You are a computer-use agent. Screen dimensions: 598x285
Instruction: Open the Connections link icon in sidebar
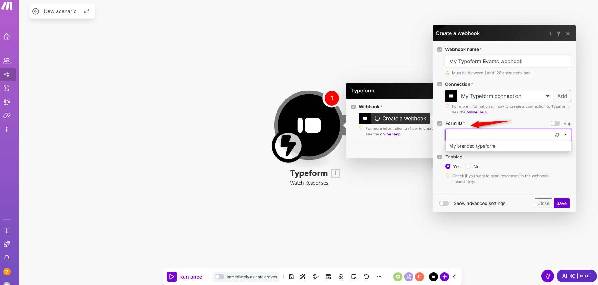[x=7, y=115]
